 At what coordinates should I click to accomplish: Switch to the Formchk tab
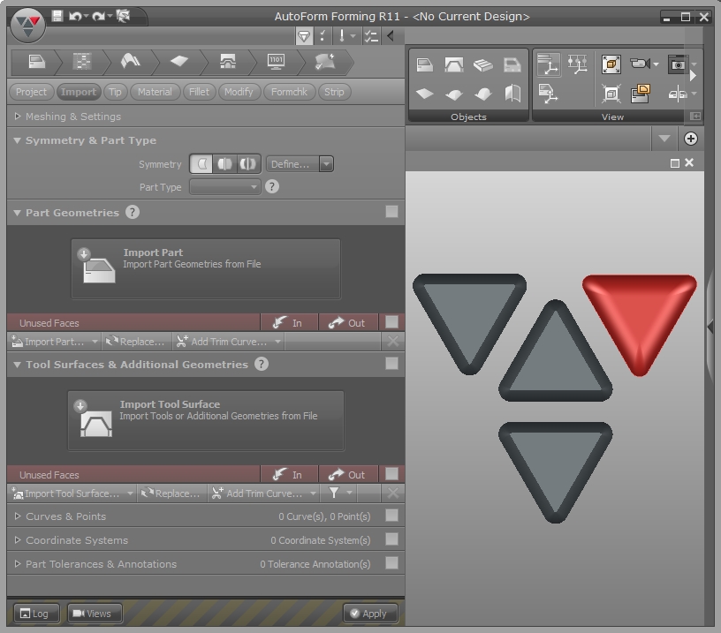click(x=289, y=92)
